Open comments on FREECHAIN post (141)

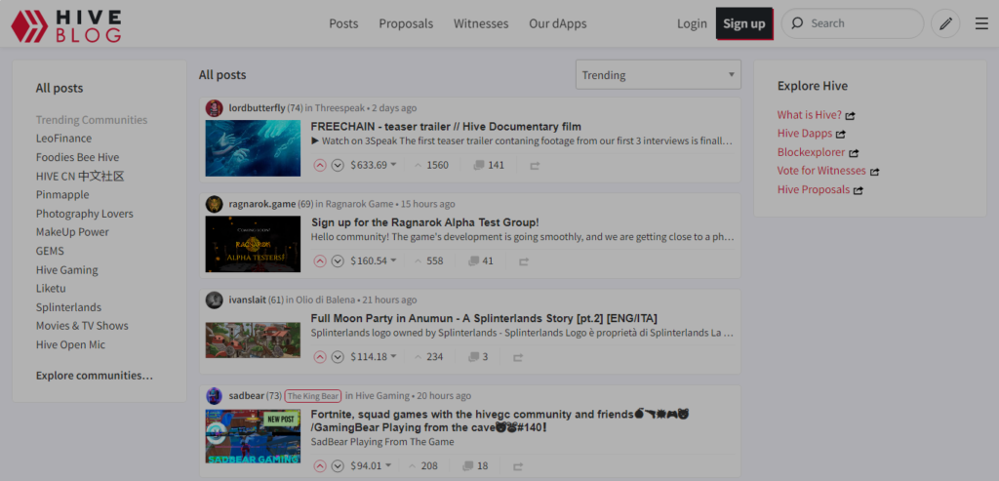coord(489,165)
